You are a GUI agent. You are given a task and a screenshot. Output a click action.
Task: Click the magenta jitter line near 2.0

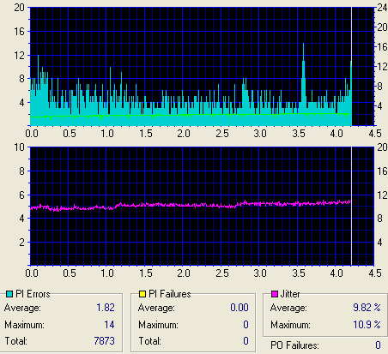click(x=183, y=205)
